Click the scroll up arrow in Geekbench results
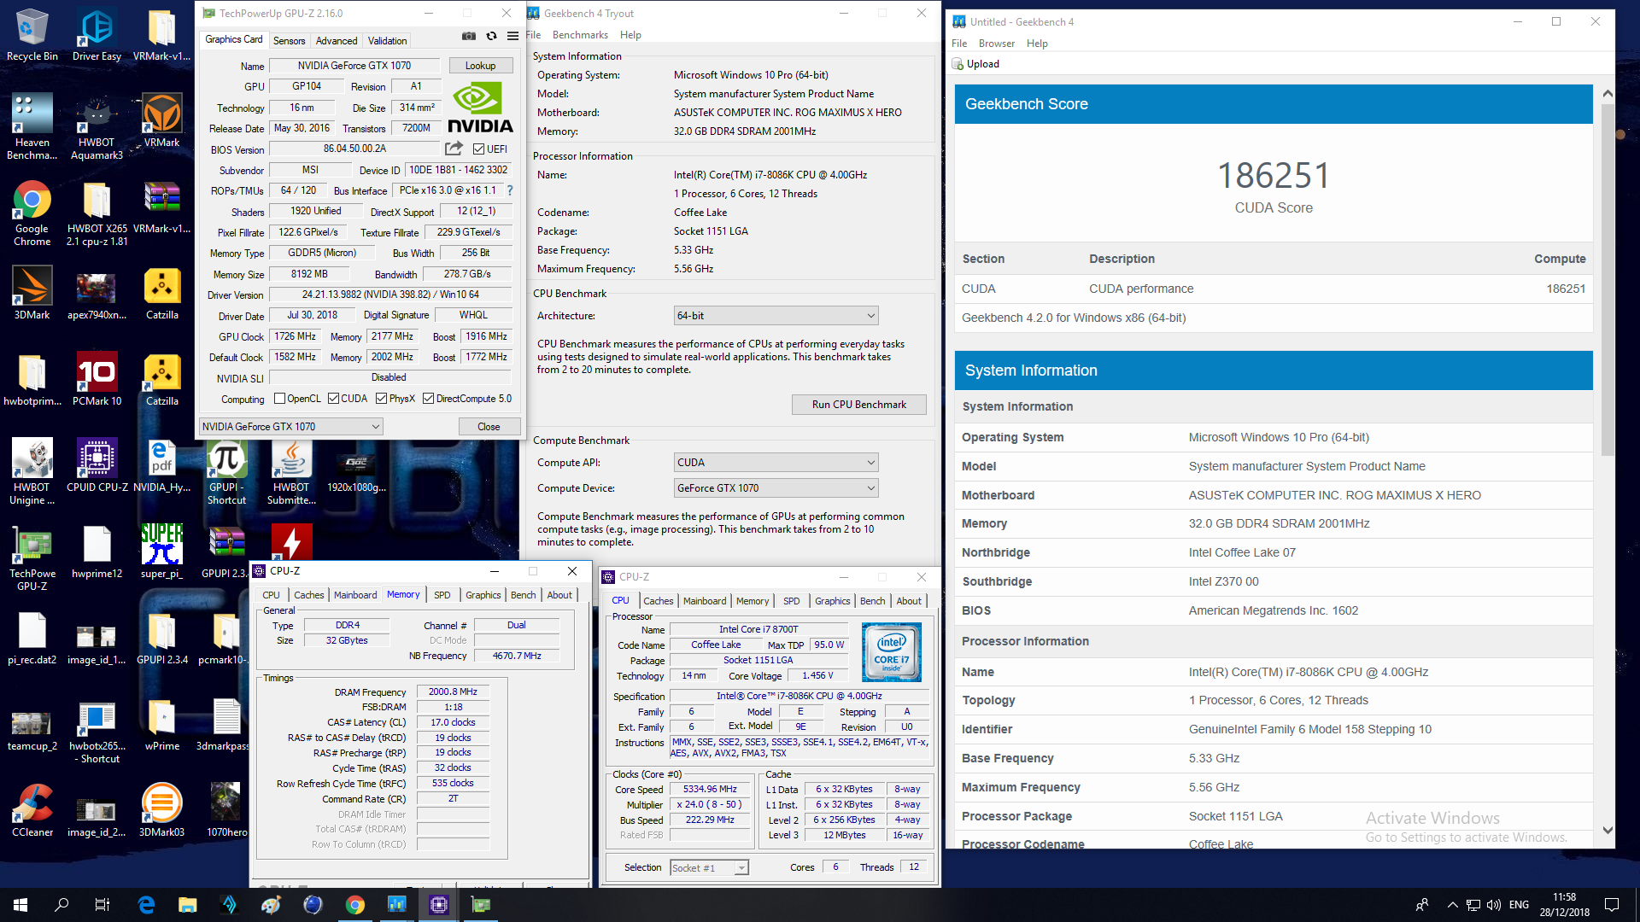The width and height of the screenshot is (1640, 922). point(1607,93)
